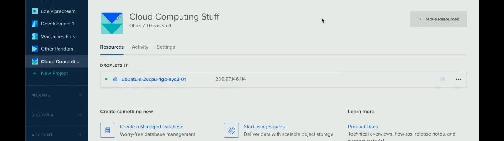
Task: Expand the DISCOVER sidebar section
Action: [57, 115]
